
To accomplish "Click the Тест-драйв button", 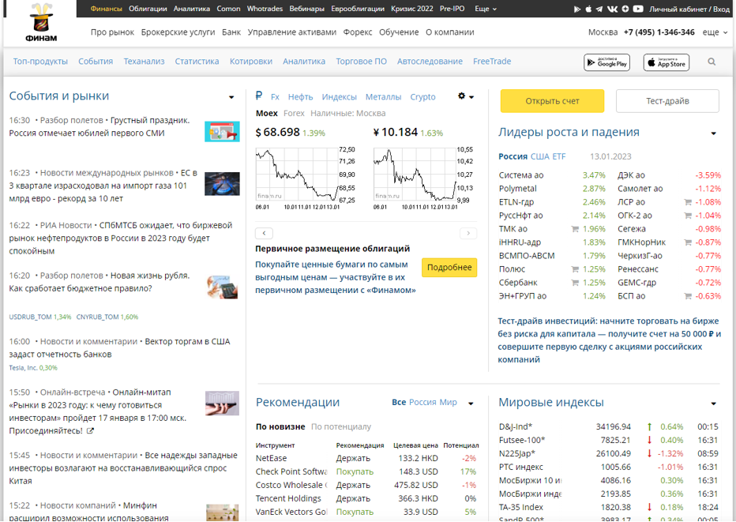I will point(667,101).
